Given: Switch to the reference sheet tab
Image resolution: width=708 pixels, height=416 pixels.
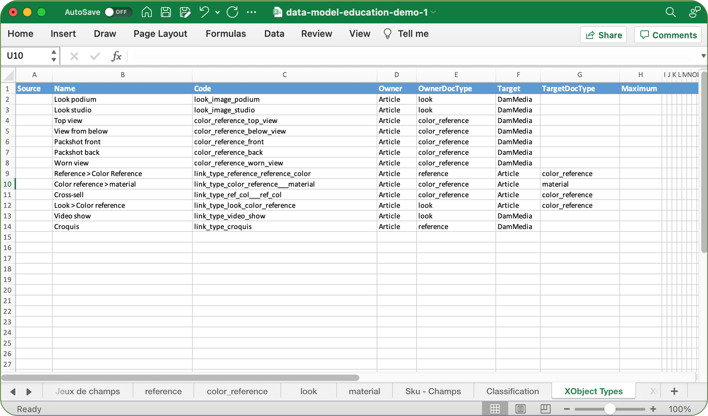Looking at the screenshot, I should [x=163, y=391].
